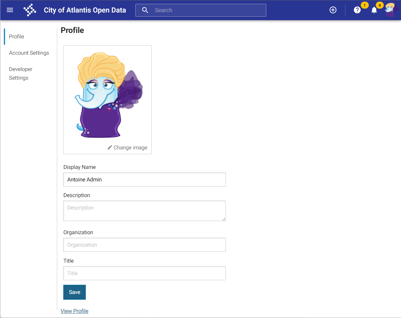Click the Title label text
Screen dimensions: 401x318
coord(69,261)
